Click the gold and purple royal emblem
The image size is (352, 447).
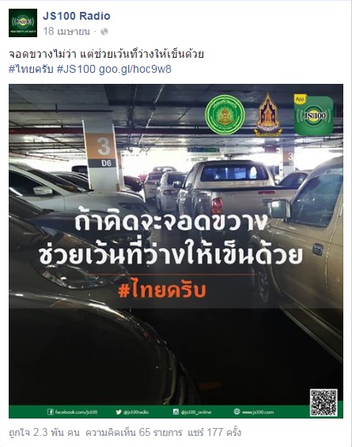[x=267, y=114]
